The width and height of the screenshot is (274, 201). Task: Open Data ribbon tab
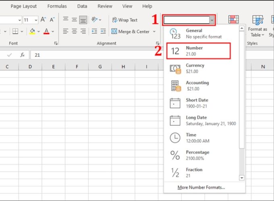pos(82,6)
